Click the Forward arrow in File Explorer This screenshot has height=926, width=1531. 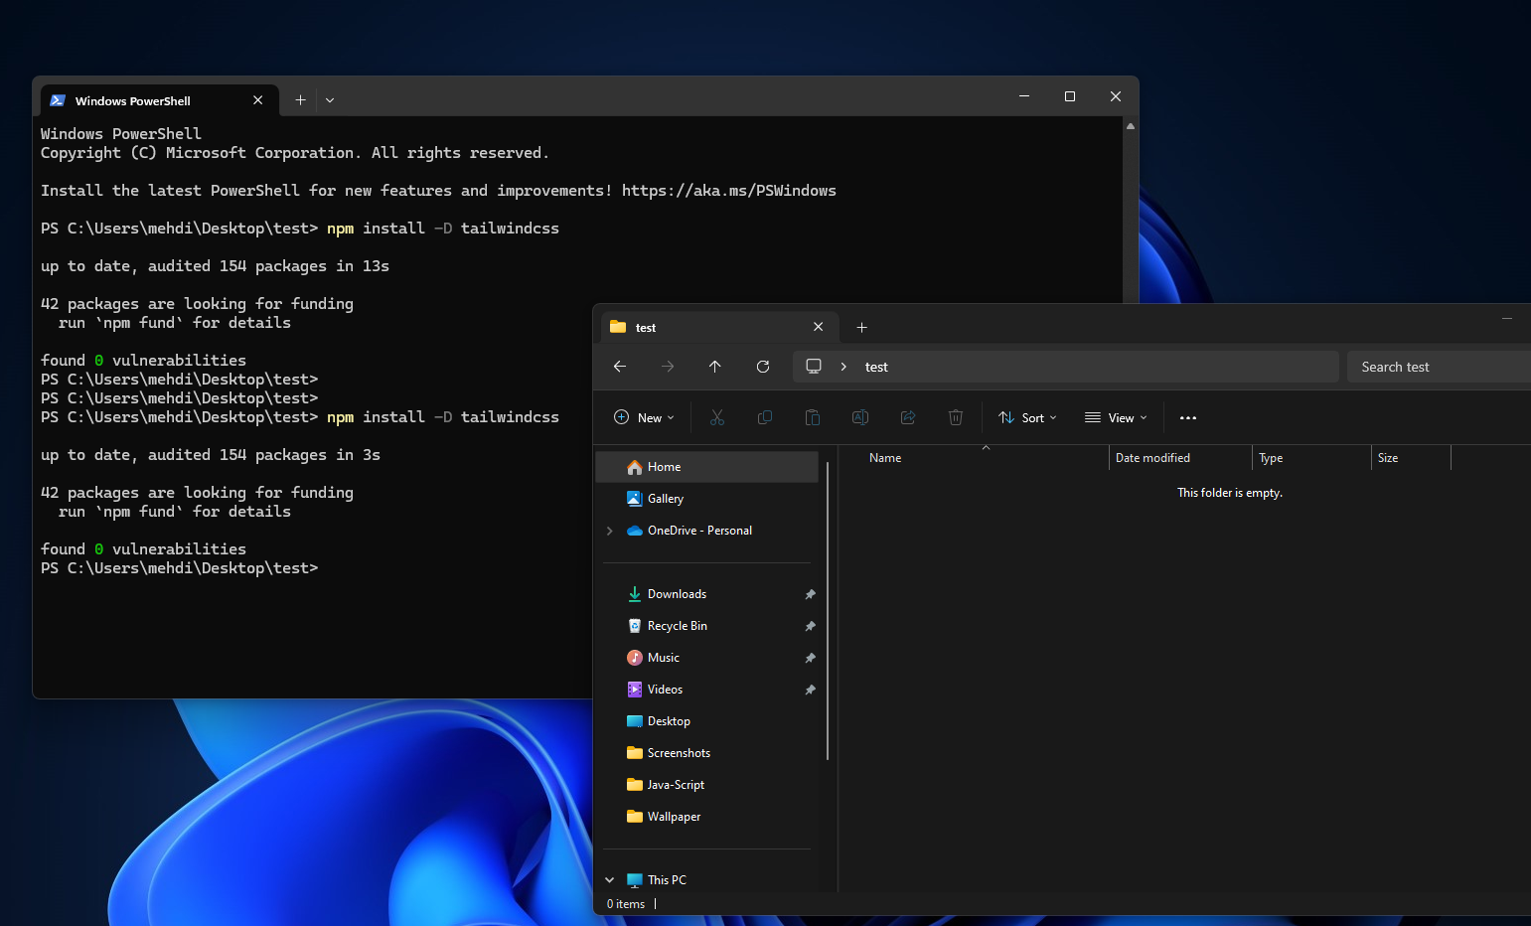(x=668, y=367)
